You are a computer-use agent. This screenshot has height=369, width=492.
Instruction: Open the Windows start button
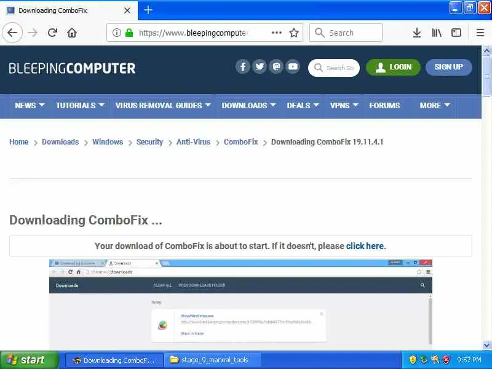pyautogui.click(x=29, y=360)
